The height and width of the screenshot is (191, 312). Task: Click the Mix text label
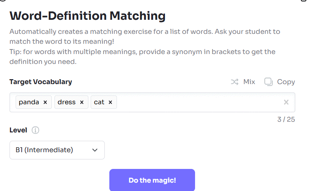249,82
